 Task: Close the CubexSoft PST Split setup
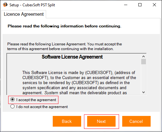pos(154,5)
